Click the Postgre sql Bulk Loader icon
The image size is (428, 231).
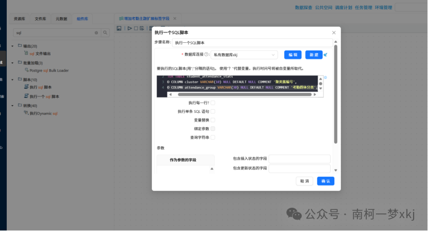coord(26,70)
